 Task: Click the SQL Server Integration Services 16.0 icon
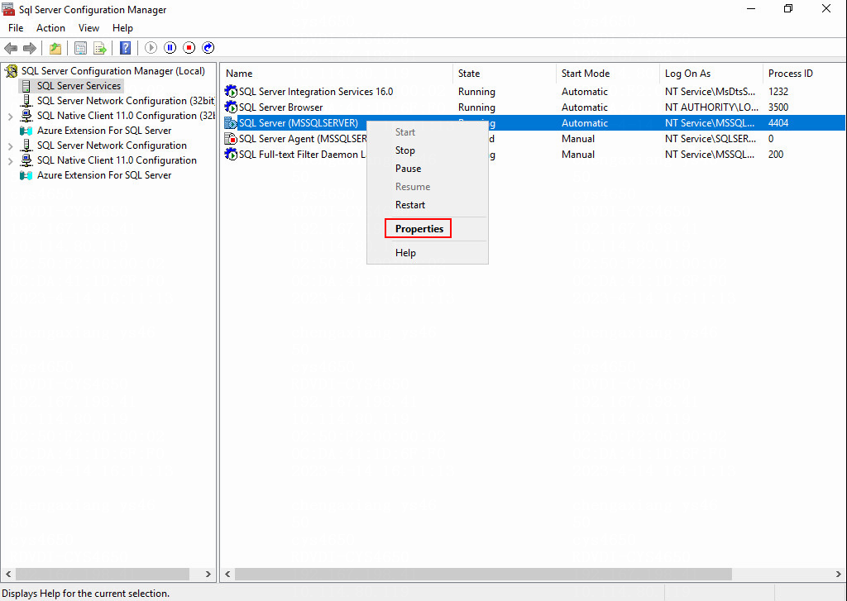(x=232, y=92)
